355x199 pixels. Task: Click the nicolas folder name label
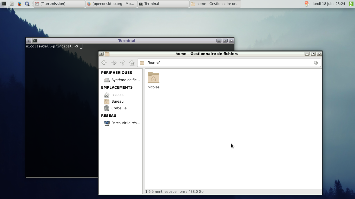154,87
